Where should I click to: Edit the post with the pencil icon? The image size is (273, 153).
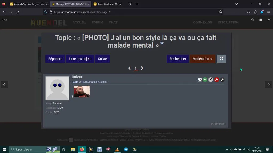click(211, 80)
